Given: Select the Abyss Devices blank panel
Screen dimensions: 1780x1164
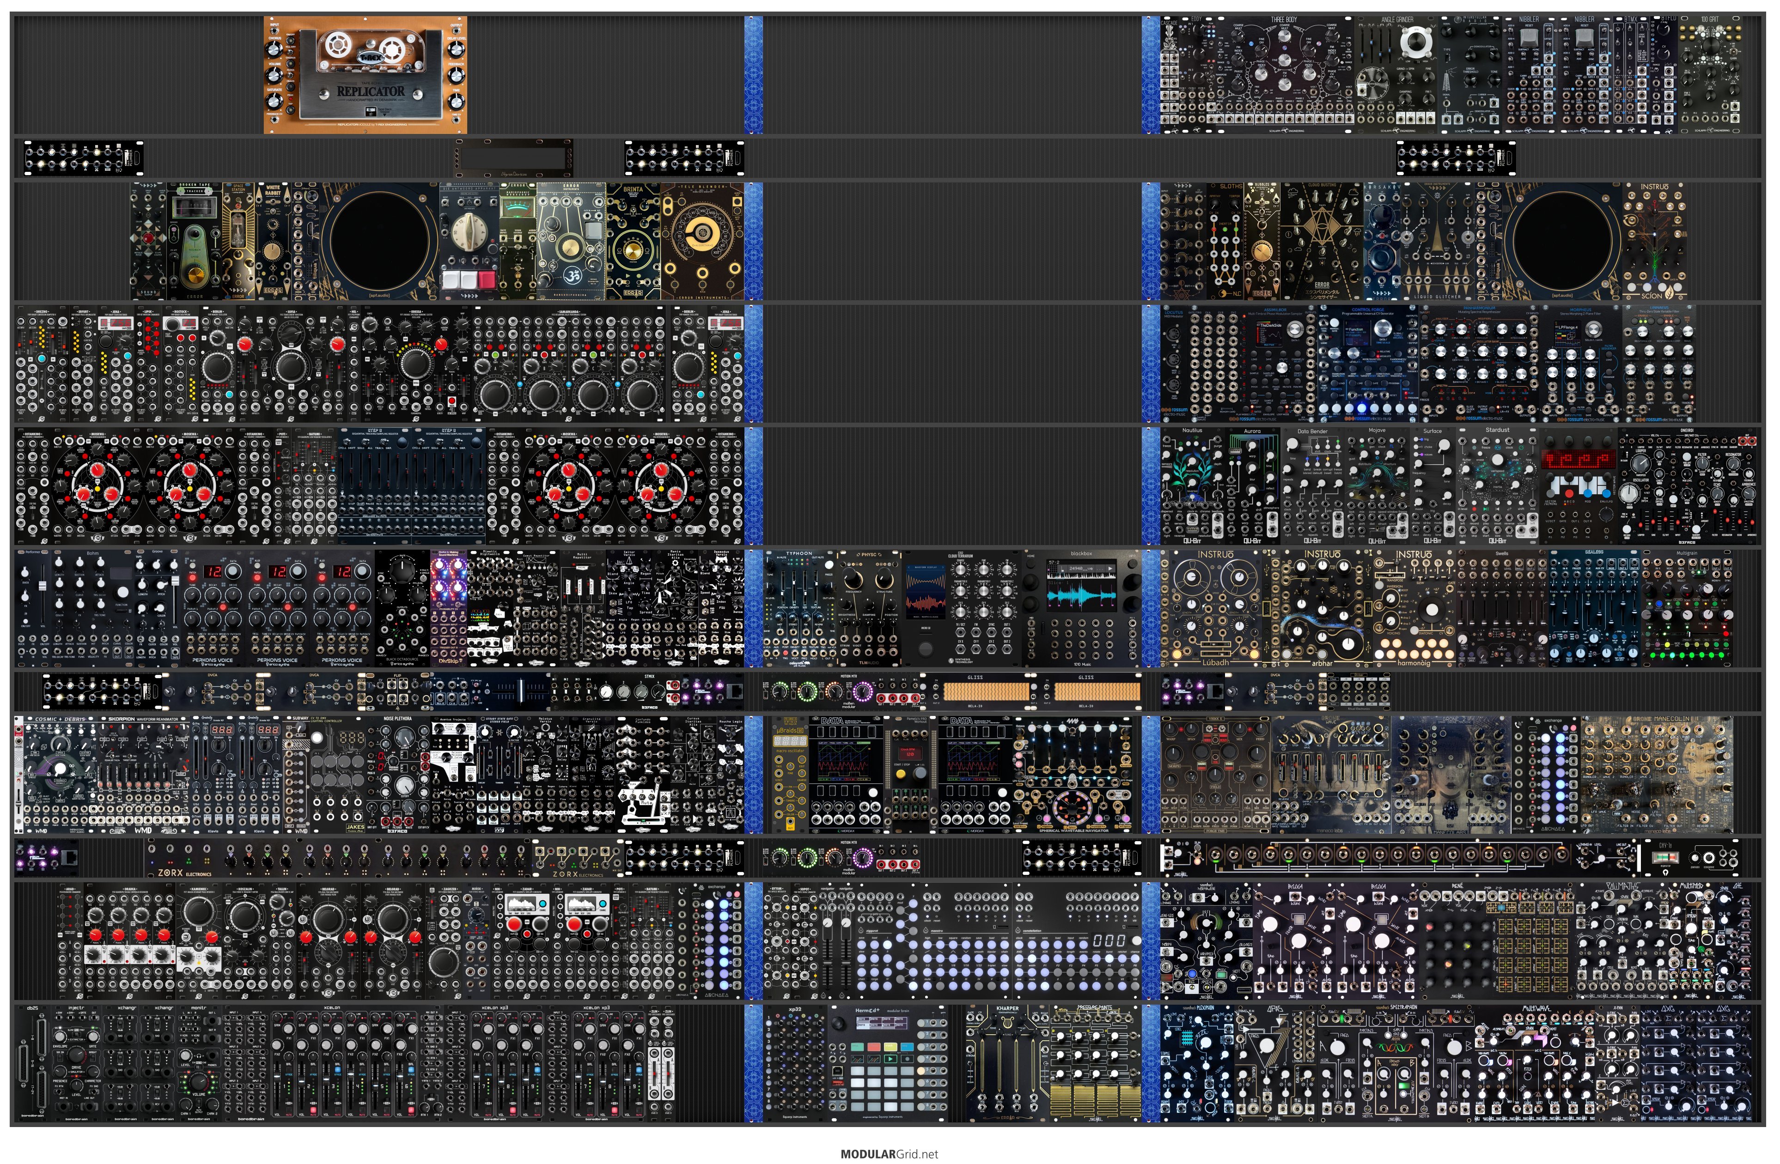Looking at the screenshot, I should click(514, 158).
